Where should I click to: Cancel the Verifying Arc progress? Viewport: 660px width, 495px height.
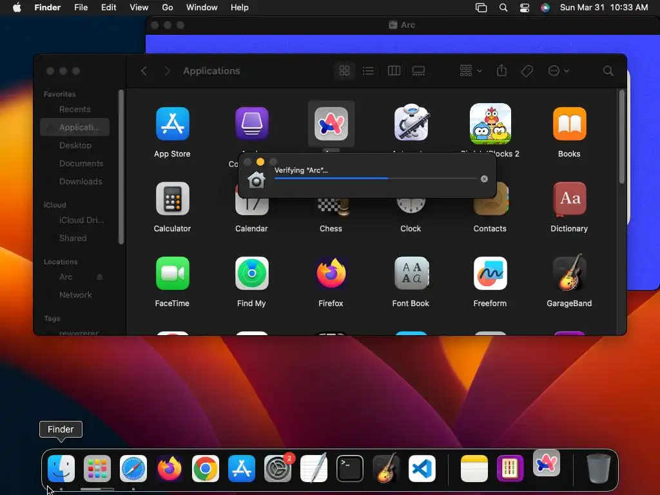pos(484,179)
